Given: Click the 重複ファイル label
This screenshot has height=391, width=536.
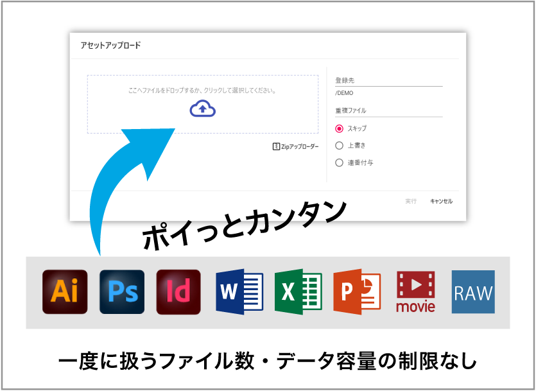Looking at the screenshot, I should click(350, 110).
